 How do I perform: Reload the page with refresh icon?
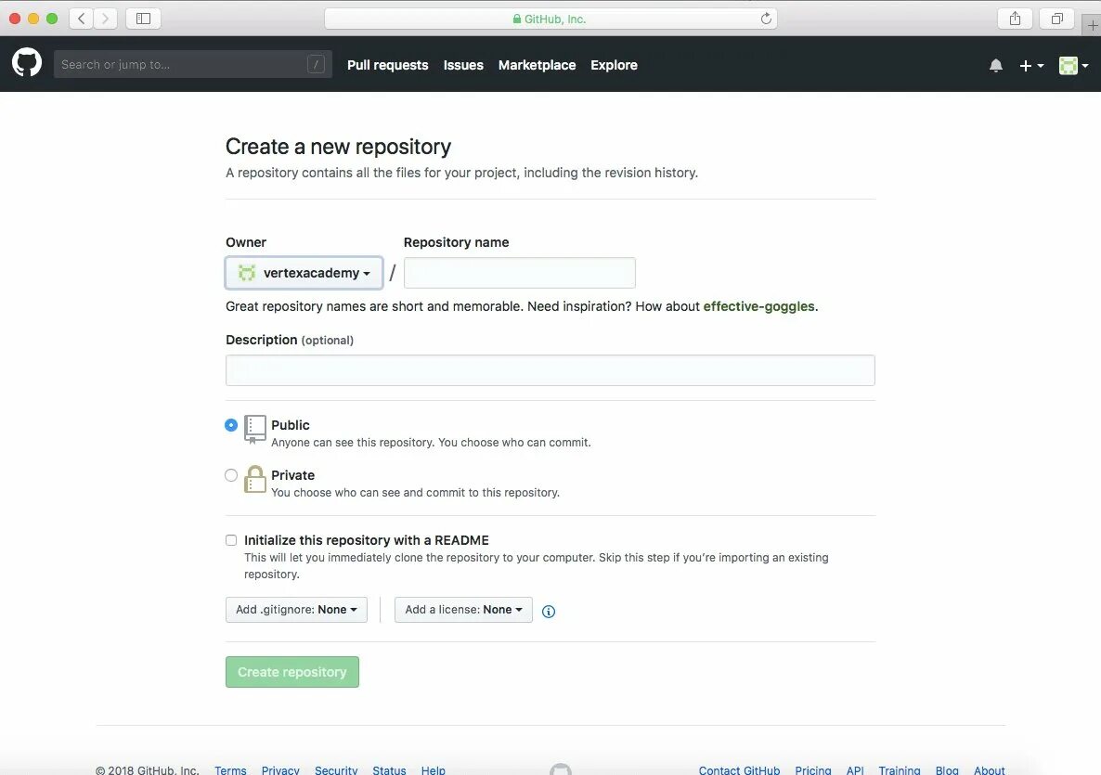click(766, 19)
